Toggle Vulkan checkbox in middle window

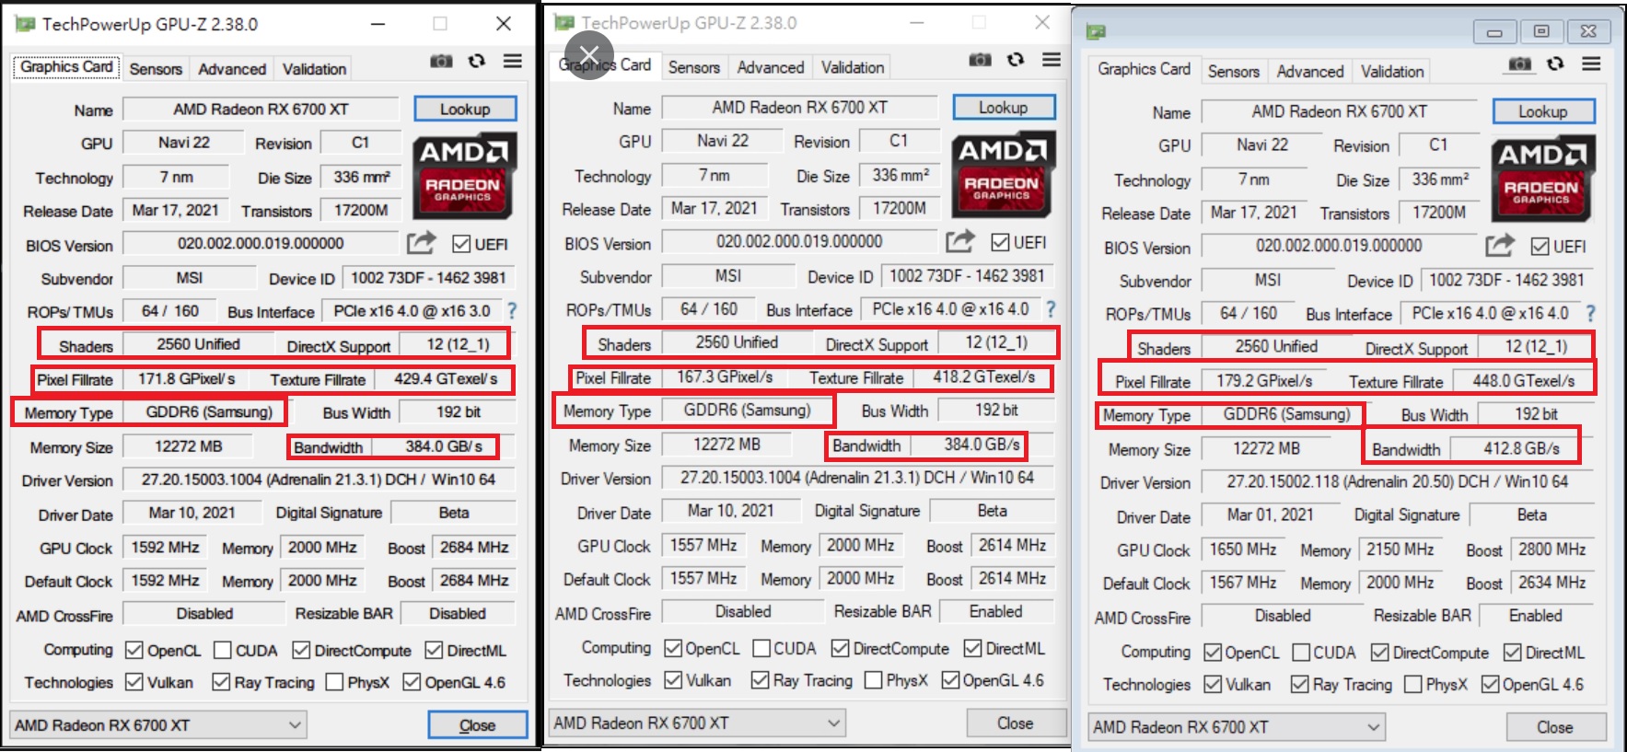coord(673,680)
